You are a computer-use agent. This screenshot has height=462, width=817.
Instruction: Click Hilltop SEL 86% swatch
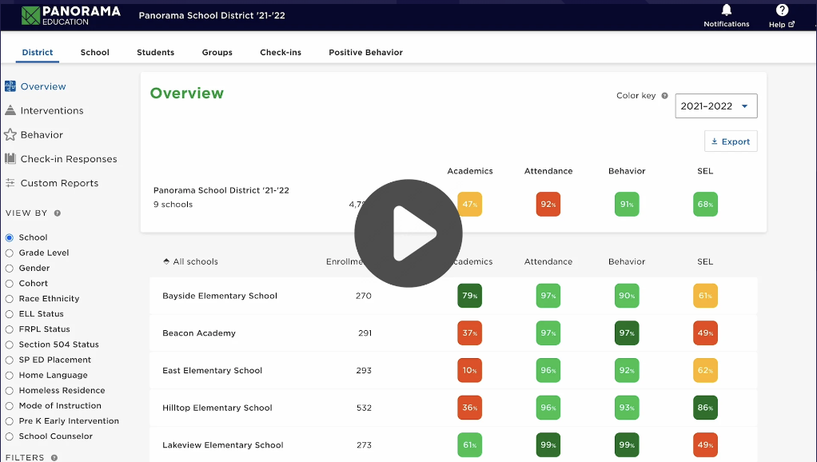click(x=706, y=408)
